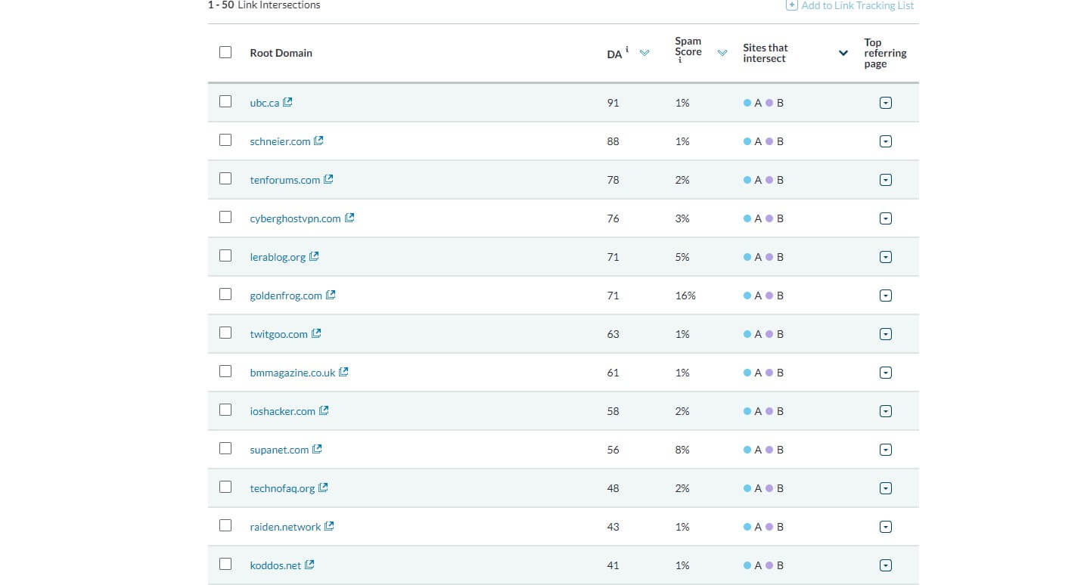Visit the goldenfrog.com domain link
Viewport: 1087px width, 585px height.
[286, 296]
